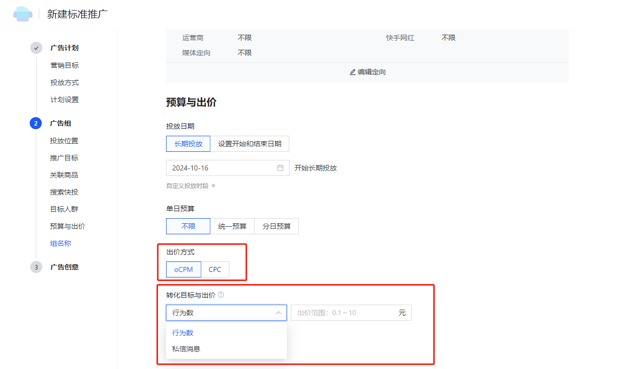Select the CPC bidding method
The height and width of the screenshot is (369, 630).
(215, 269)
